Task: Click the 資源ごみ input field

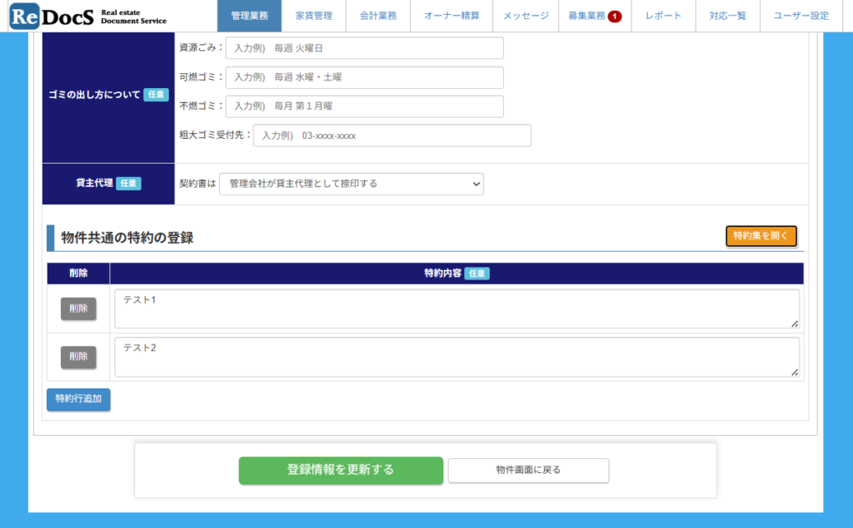Action: point(364,48)
